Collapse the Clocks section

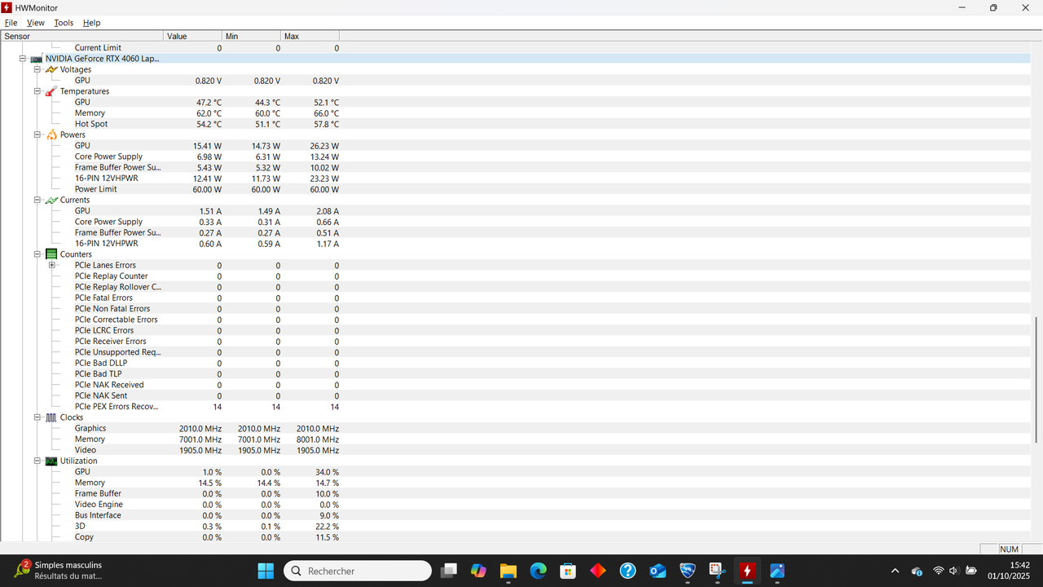point(37,417)
